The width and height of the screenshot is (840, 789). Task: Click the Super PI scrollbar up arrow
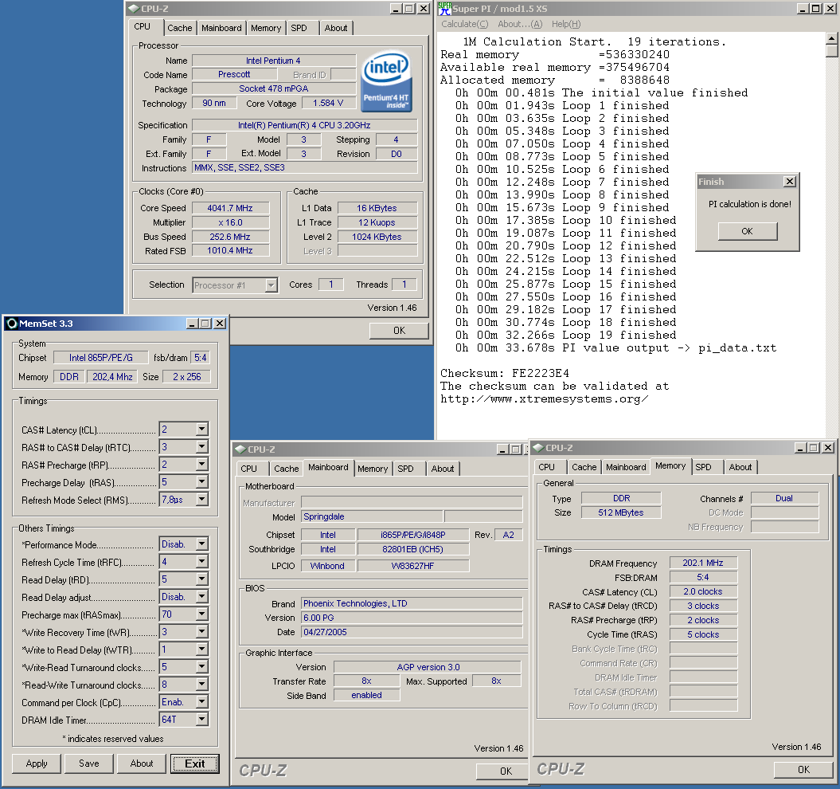831,38
